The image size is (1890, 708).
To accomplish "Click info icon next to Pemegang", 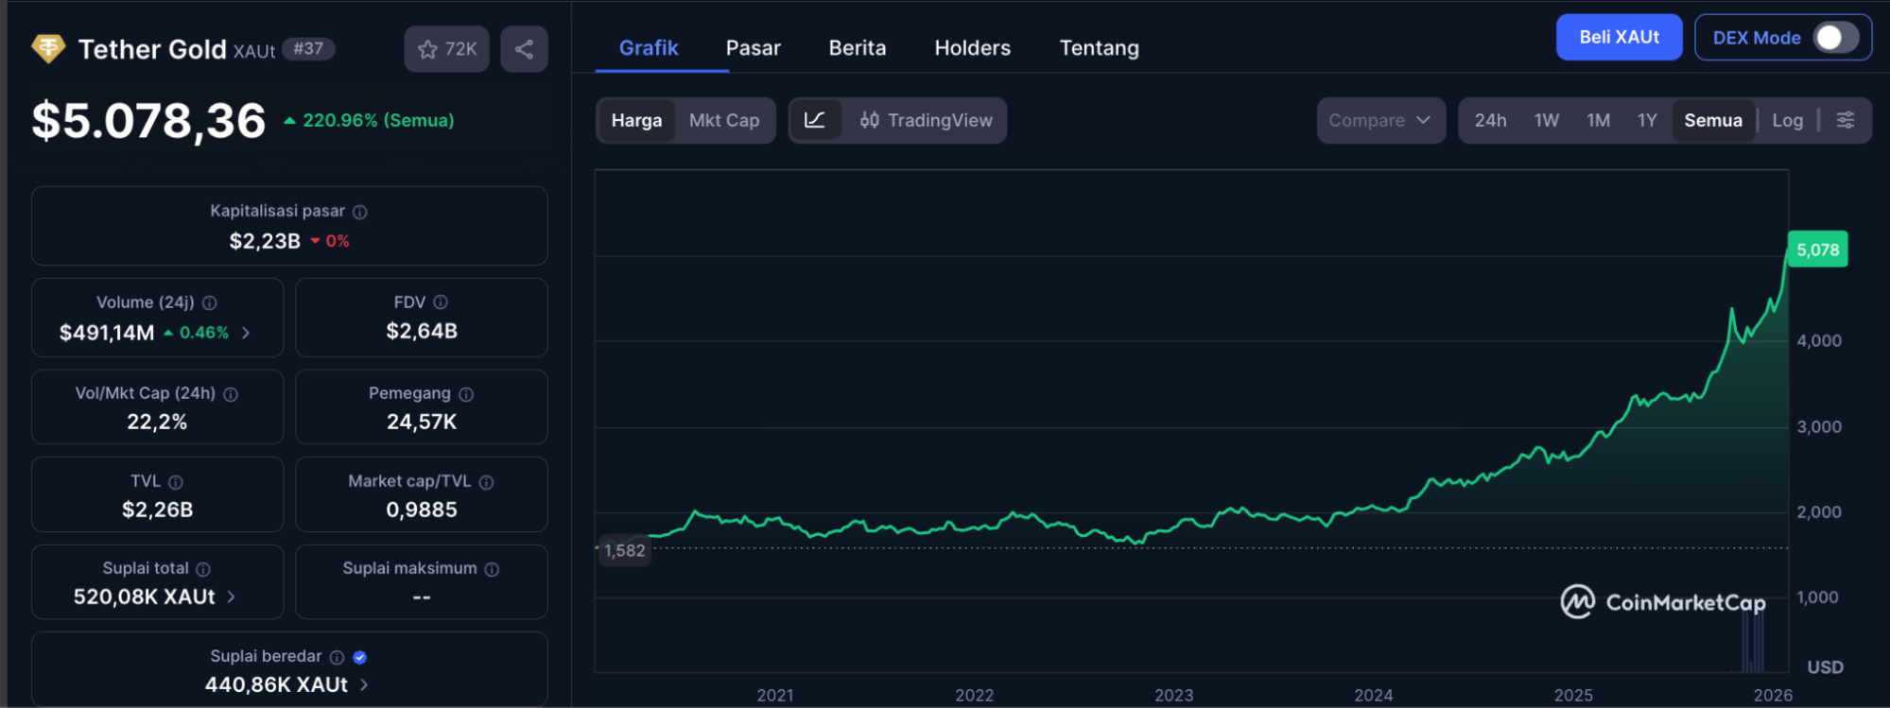I will point(466,394).
